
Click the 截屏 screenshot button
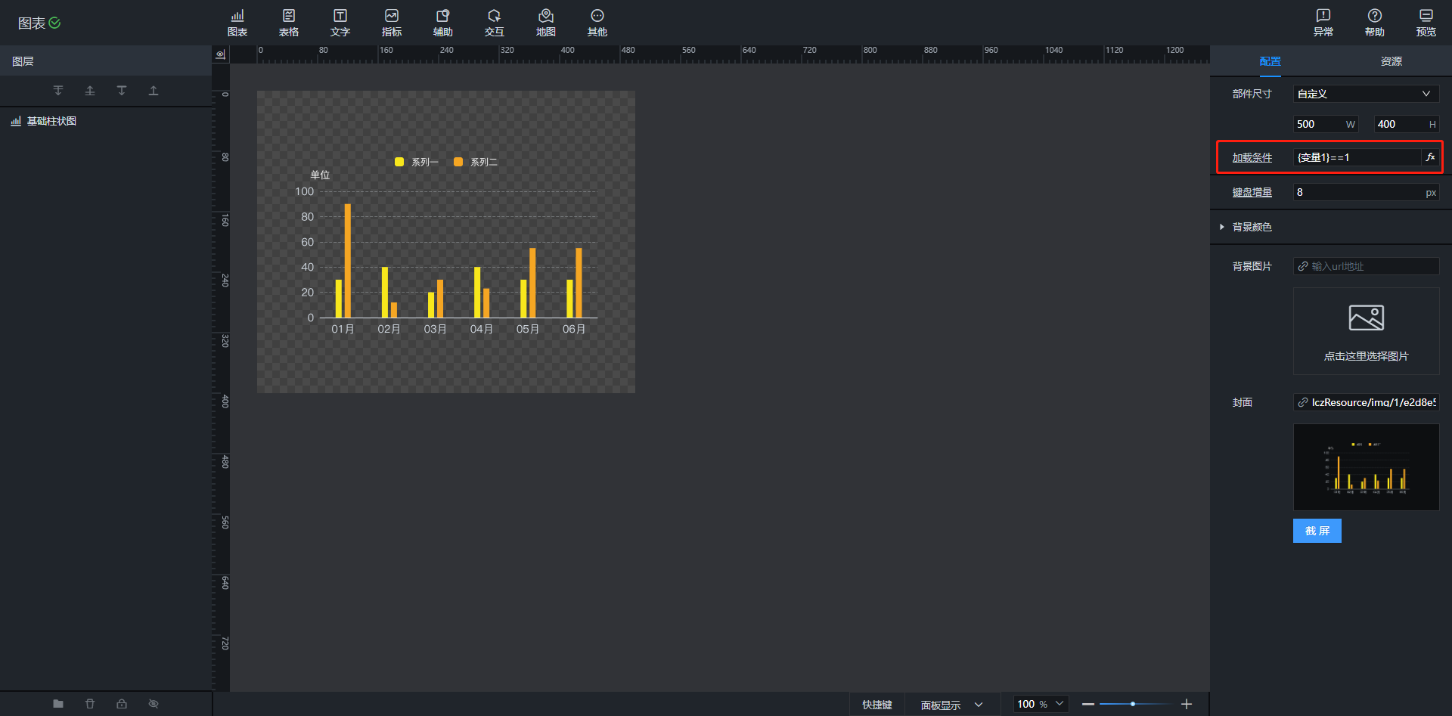point(1317,531)
